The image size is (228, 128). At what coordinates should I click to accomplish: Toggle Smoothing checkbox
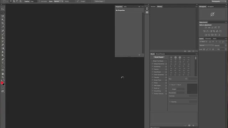point(153,91)
